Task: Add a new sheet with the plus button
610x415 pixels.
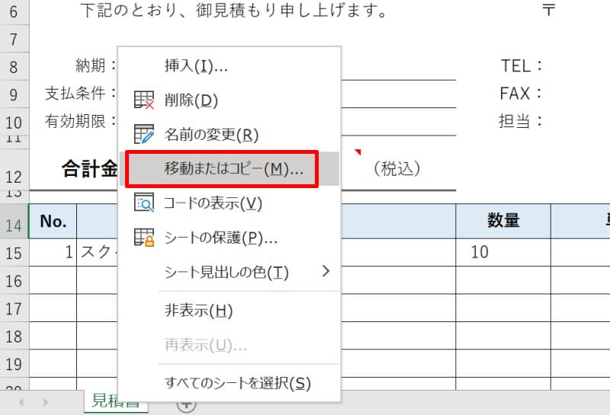Action: tap(186, 406)
